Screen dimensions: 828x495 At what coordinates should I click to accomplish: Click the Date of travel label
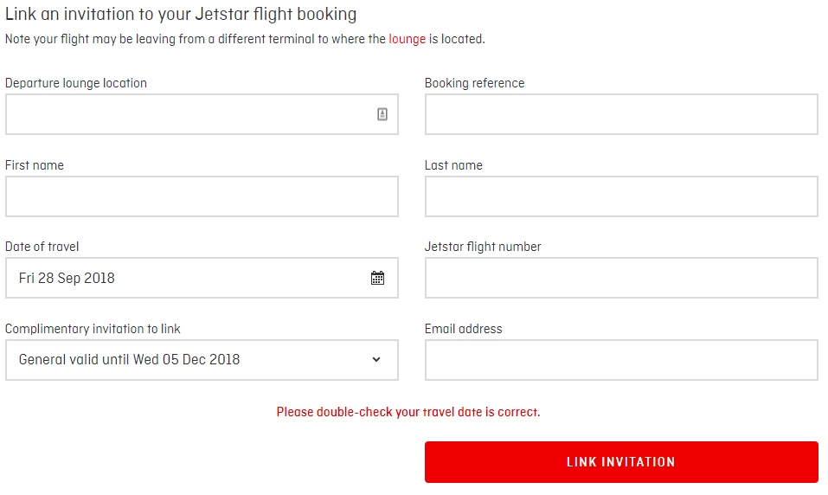pyautogui.click(x=42, y=247)
